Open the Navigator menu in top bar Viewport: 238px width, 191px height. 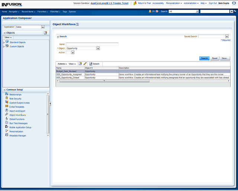[14, 12]
